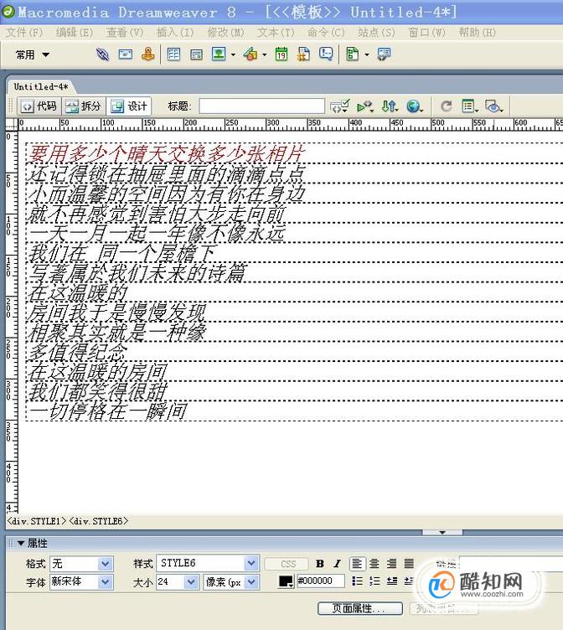Screen dimensions: 563x630
Task: Open the 常用 insert category dropdown
Action: pyautogui.click(x=32, y=54)
